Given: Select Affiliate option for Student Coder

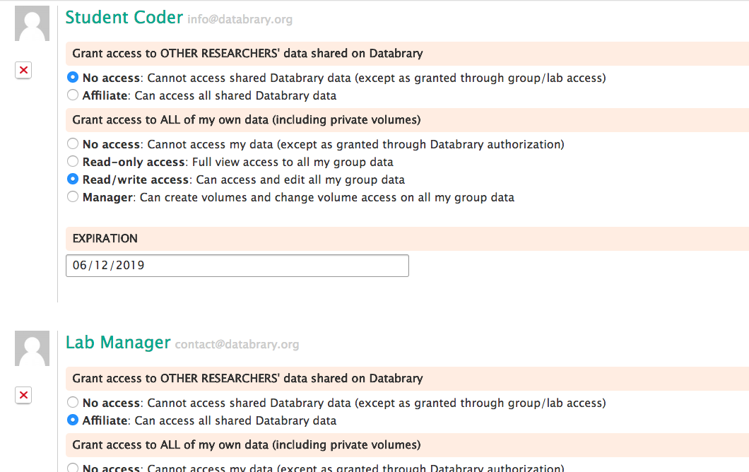Looking at the screenshot, I should click(x=73, y=95).
